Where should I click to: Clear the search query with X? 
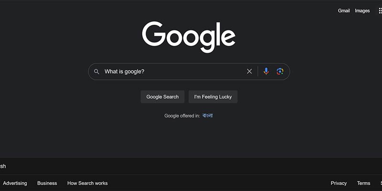click(x=249, y=71)
